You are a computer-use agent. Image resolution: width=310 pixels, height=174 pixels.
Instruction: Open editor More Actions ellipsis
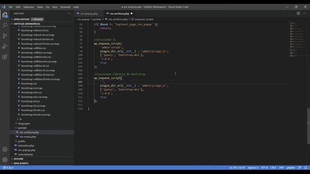coord(305,14)
